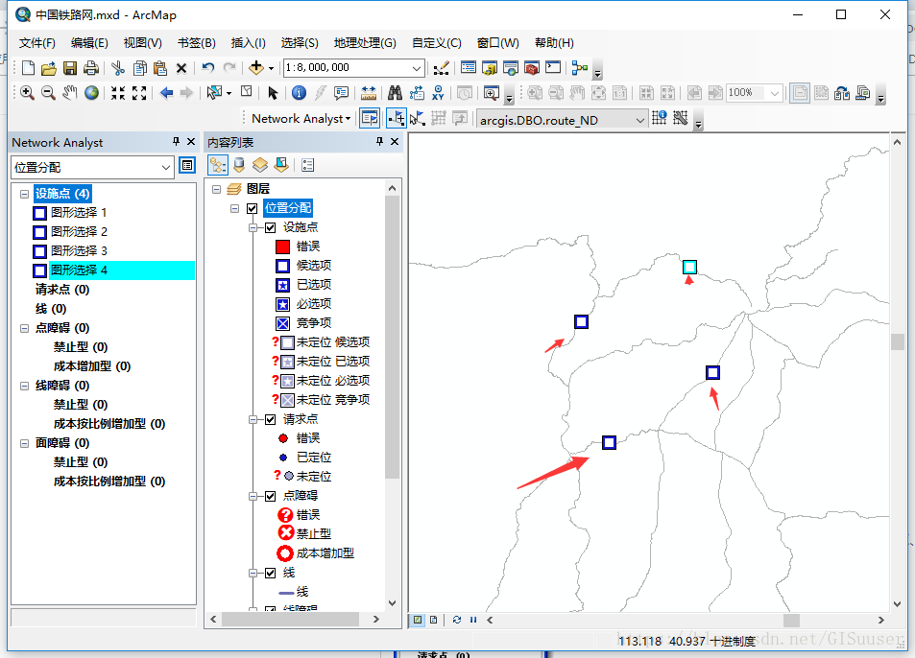
Task: Select the Select Elements arrow tool
Action: coord(273,93)
